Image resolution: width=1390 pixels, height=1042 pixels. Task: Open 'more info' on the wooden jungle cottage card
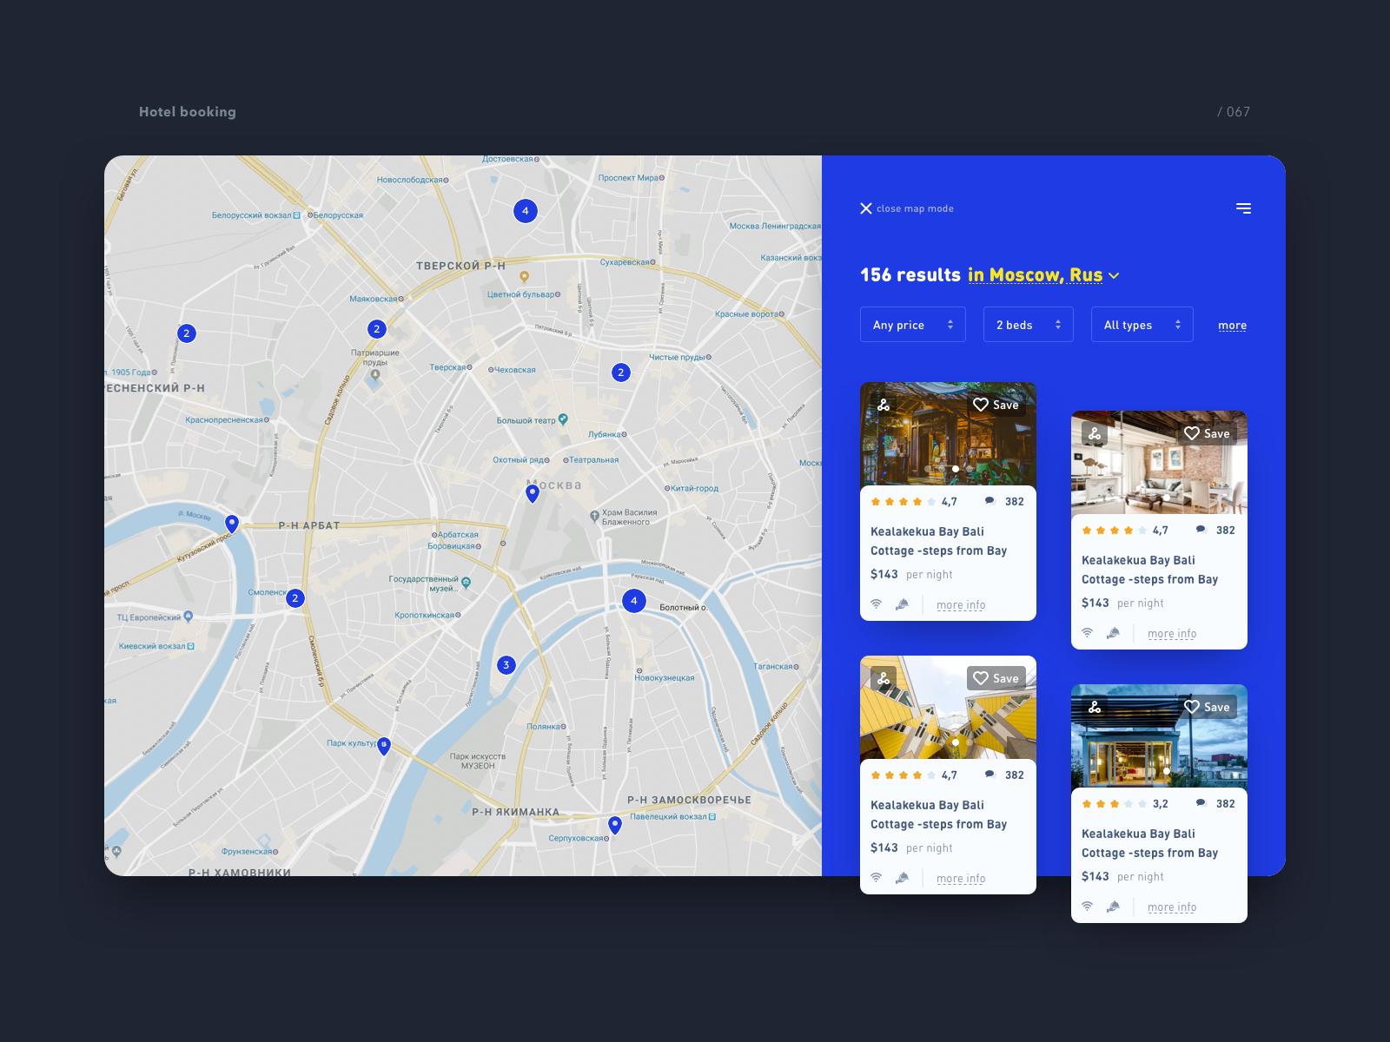click(x=961, y=605)
